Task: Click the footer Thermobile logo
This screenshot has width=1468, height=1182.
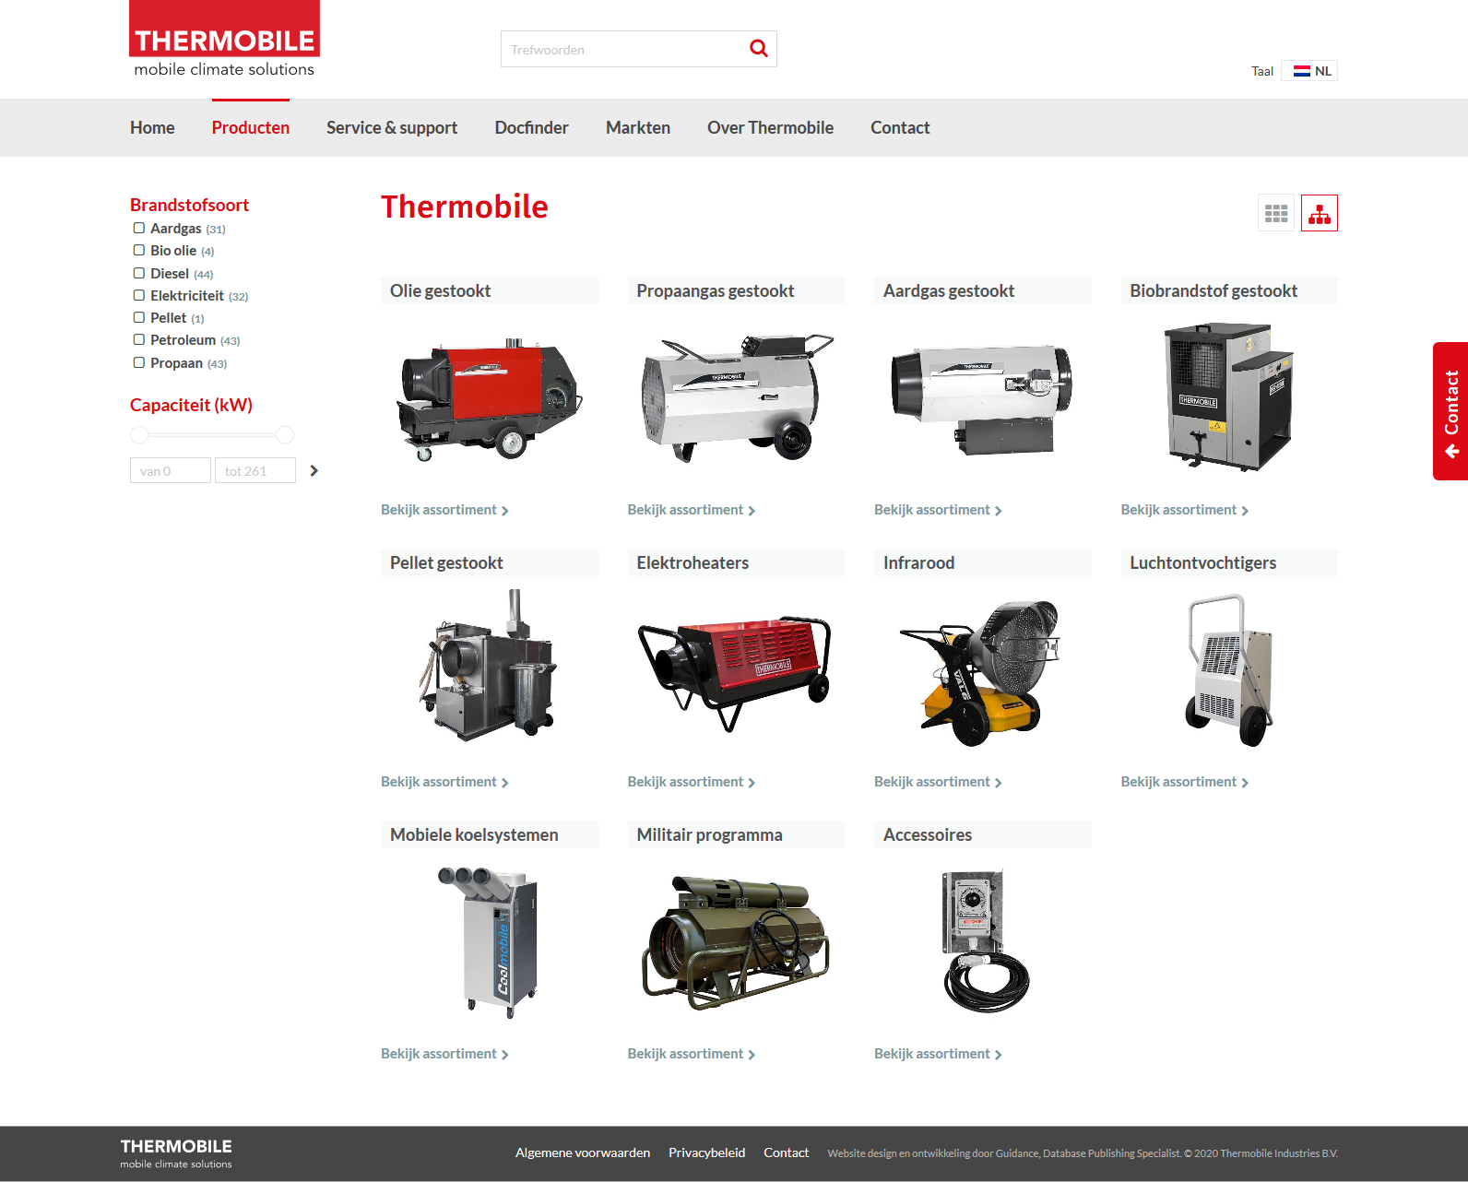Action: tap(176, 1152)
